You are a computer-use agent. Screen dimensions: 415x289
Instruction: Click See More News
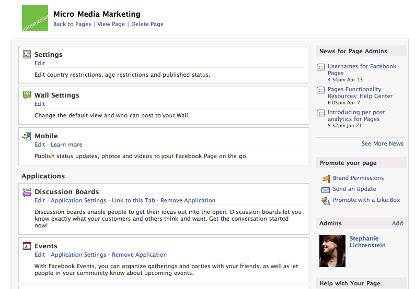[382, 143]
